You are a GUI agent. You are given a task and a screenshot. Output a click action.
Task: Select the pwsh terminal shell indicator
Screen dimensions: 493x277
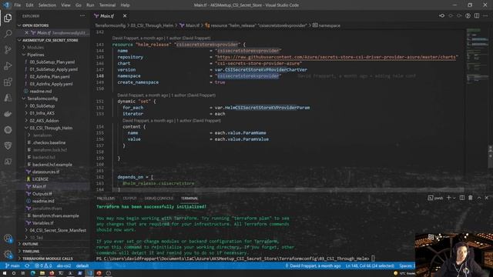coord(435,198)
